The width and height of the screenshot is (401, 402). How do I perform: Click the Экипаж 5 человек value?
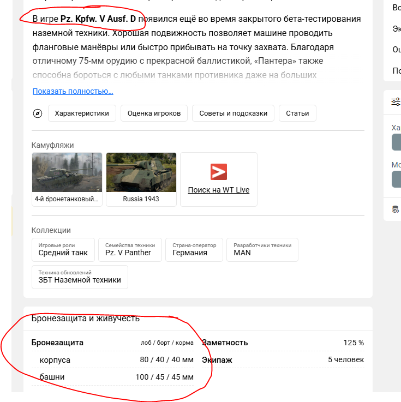(346, 359)
